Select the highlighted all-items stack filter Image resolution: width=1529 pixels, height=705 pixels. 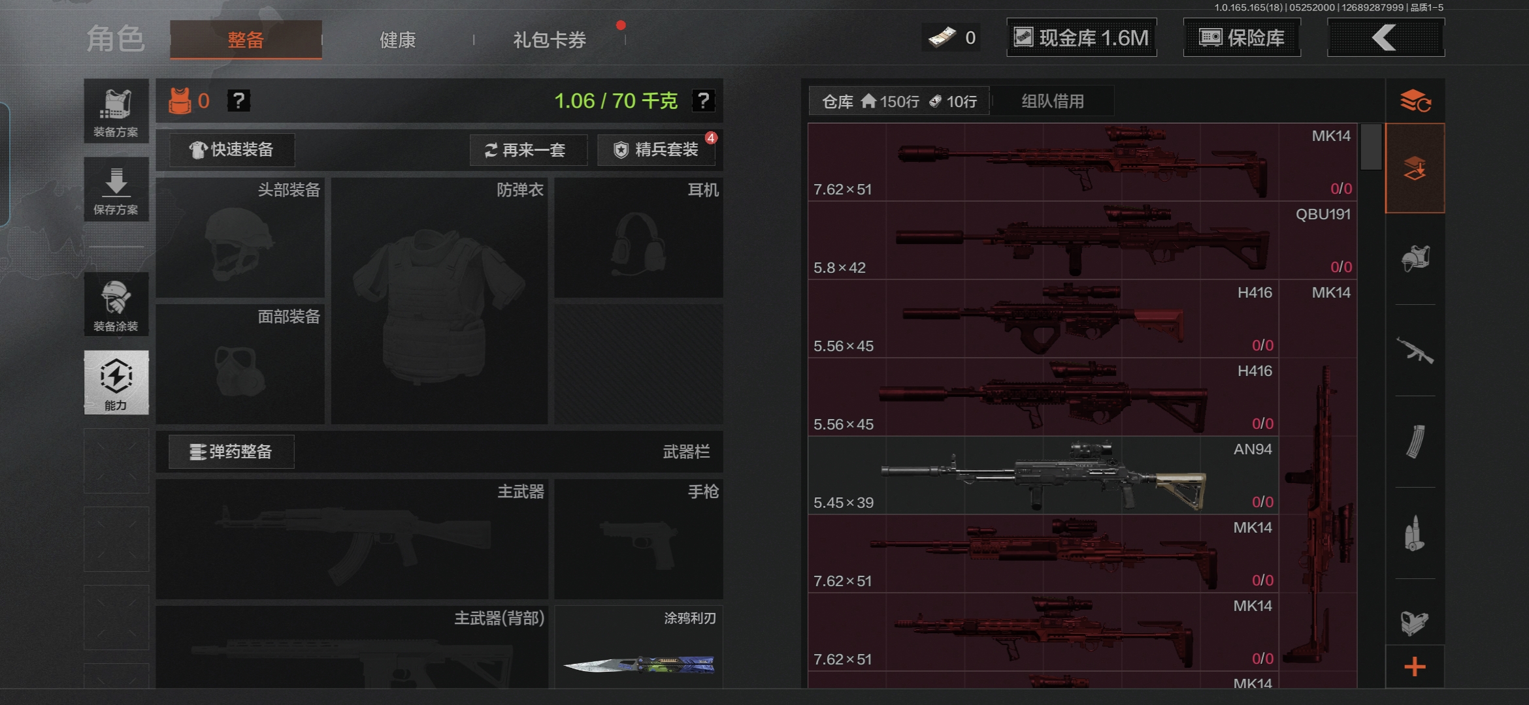[x=1415, y=168]
